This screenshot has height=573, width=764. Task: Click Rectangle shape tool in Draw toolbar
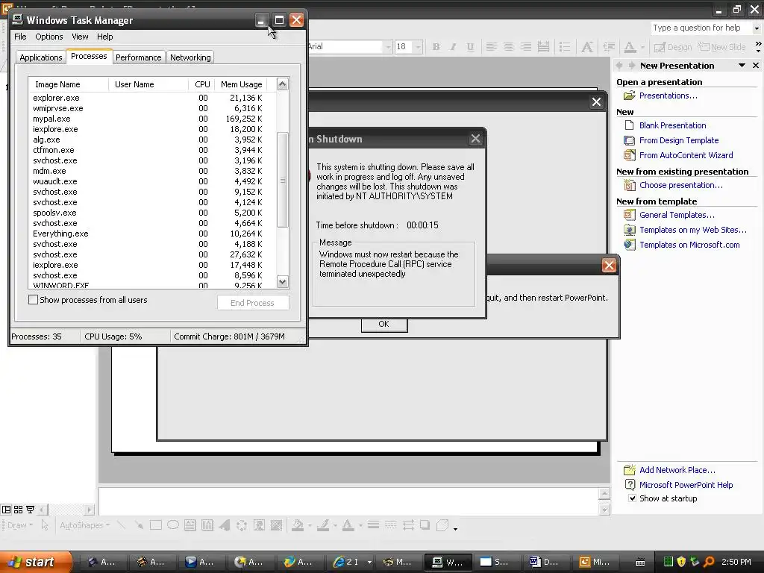156,525
